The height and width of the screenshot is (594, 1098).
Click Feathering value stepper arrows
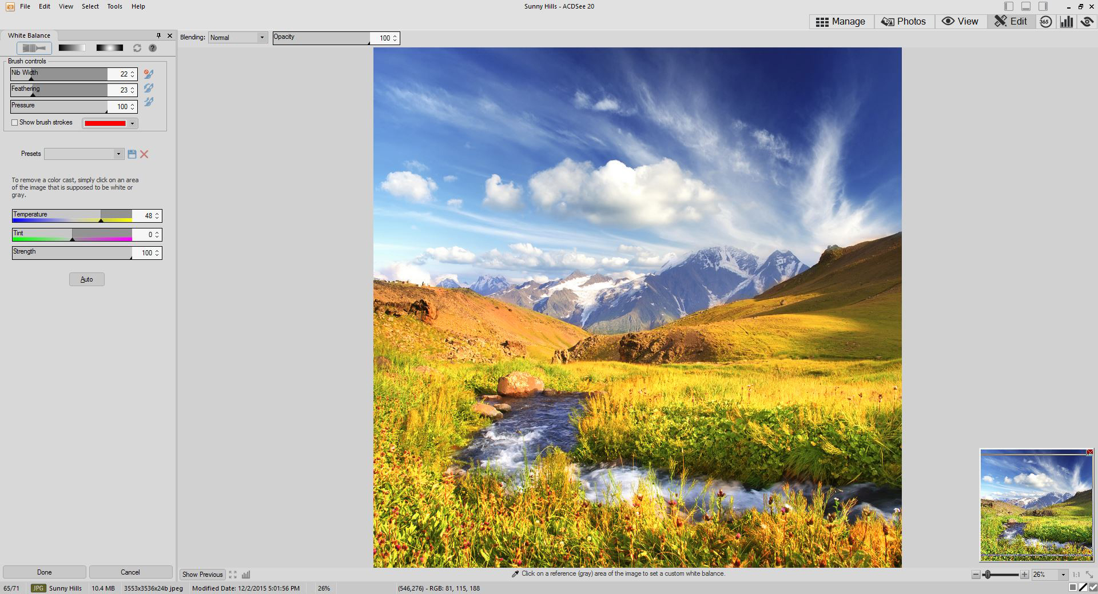(x=133, y=90)
